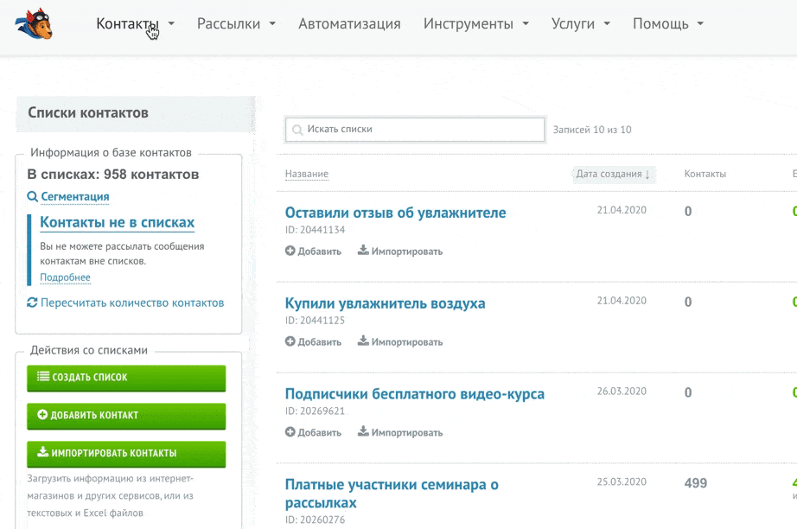Click the plus icon on the Добавить контакт button
Image resolution: width=797 pixels, height=529 pixels.
coord(42,415)
